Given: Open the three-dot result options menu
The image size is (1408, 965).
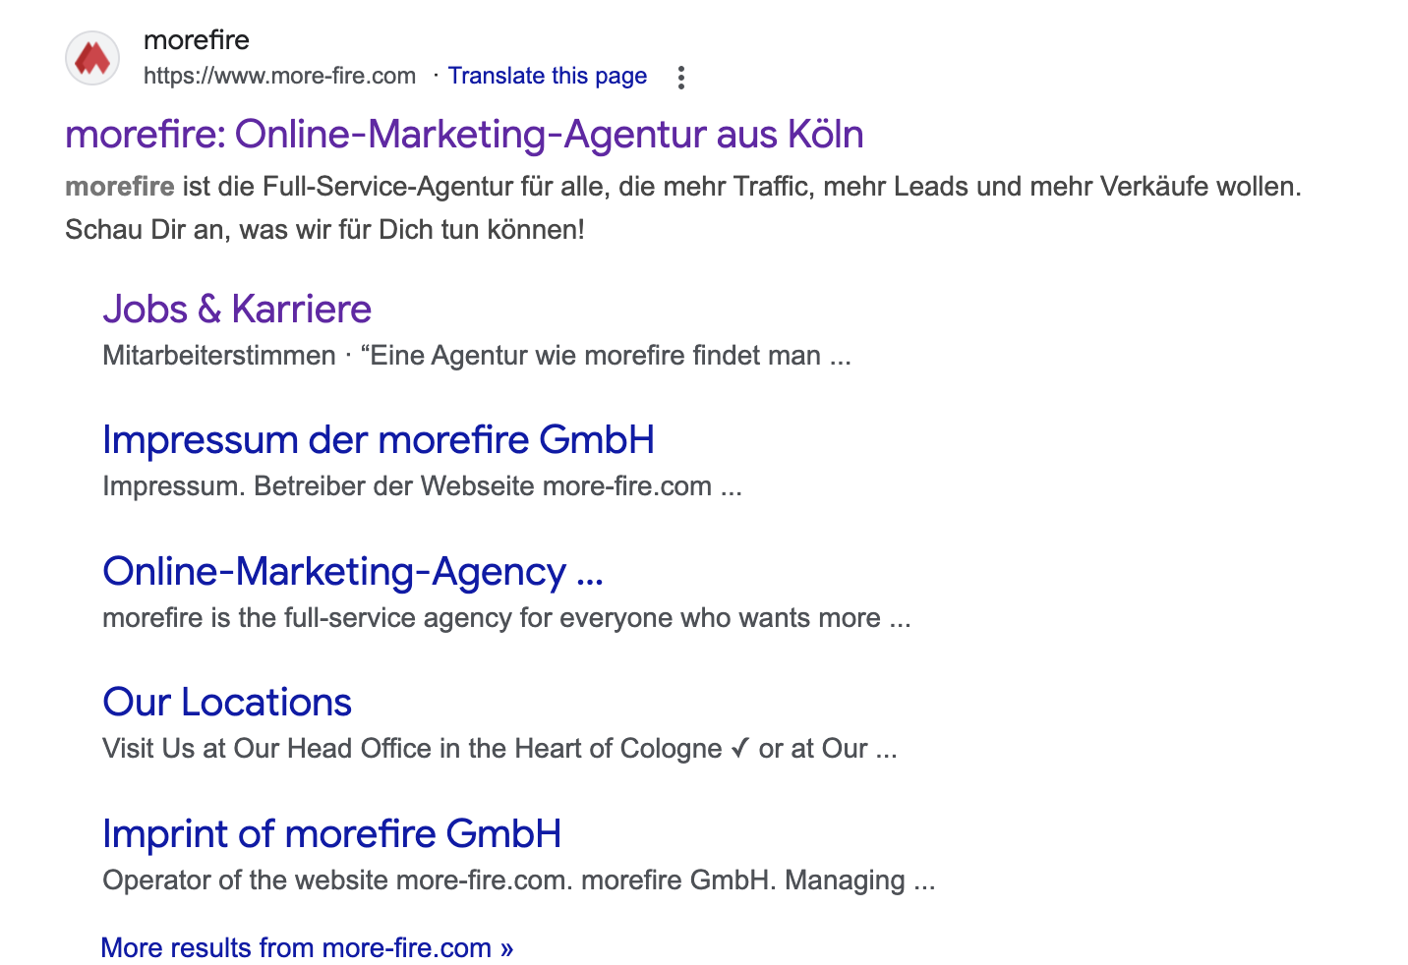Looking at the screenshot, I should (x=680, y=78).
